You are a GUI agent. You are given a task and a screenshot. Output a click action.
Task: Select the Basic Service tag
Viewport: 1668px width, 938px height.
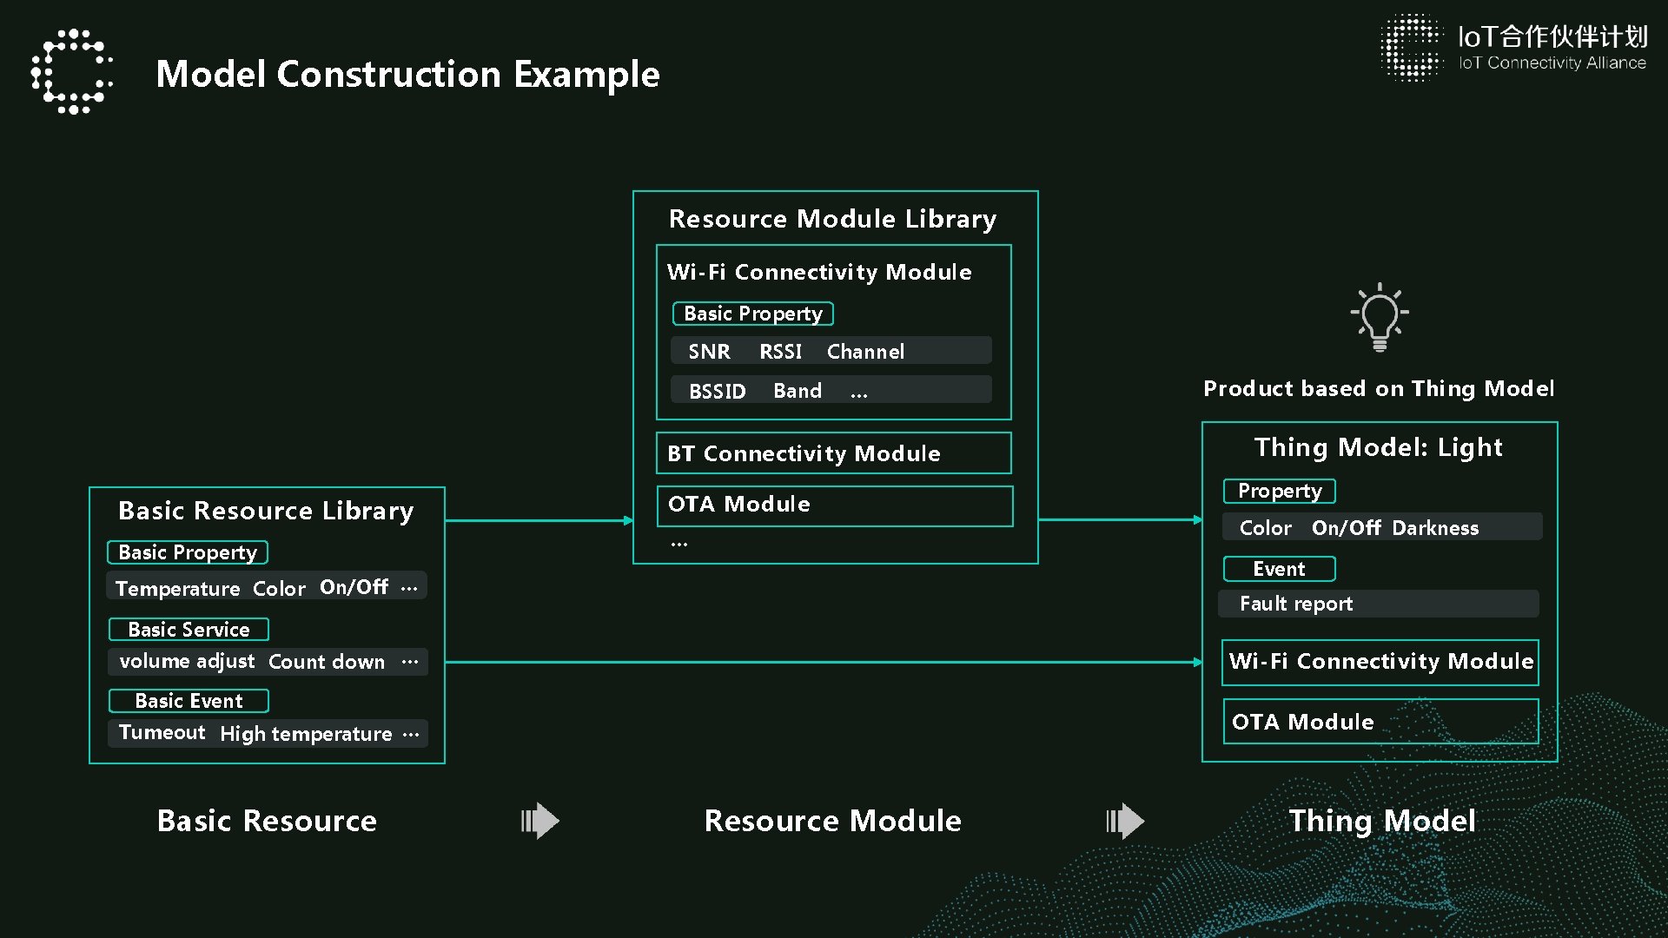coord(189,629)
